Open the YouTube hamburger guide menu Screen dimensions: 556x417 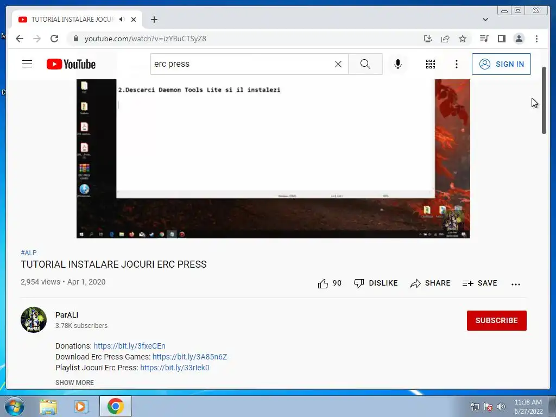tap(27, 64)
